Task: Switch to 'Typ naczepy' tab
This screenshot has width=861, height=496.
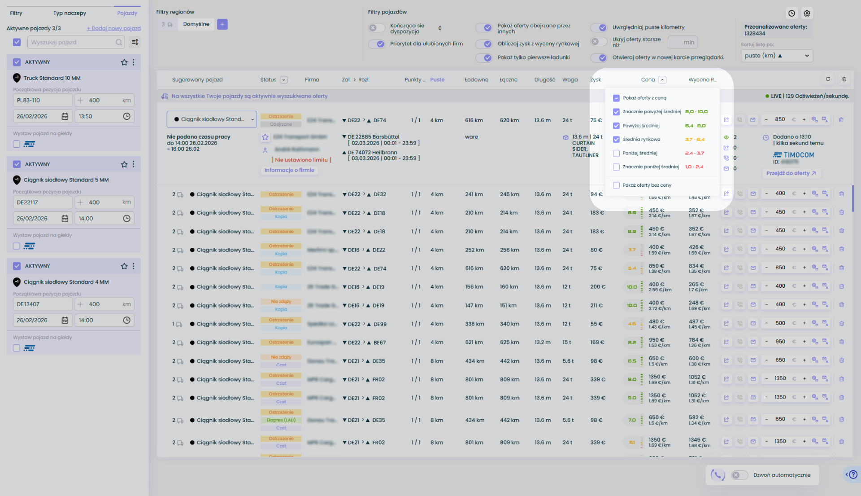Action: pos(70,13)
